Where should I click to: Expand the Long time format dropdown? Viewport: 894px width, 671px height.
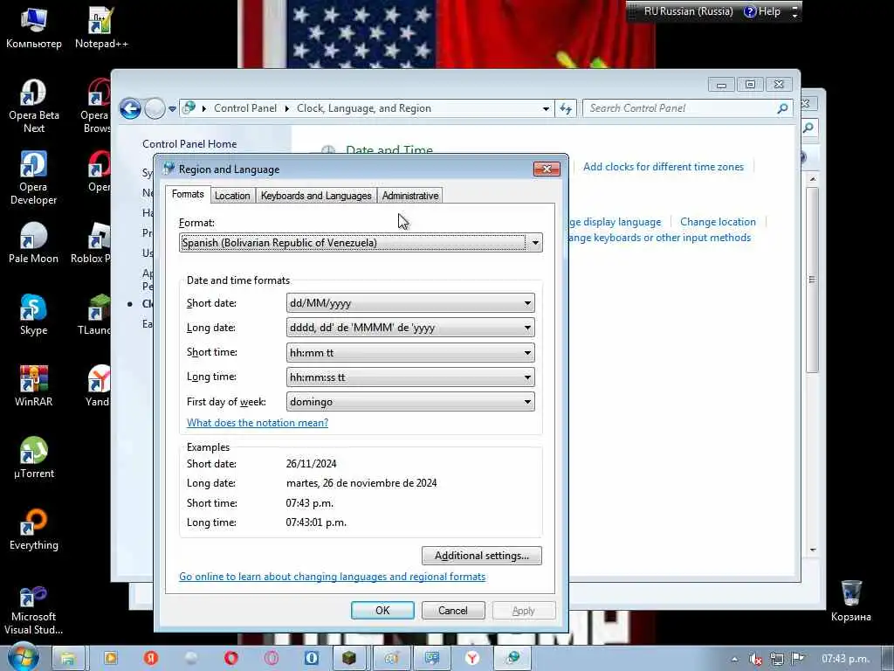click(x=410, y=377)
